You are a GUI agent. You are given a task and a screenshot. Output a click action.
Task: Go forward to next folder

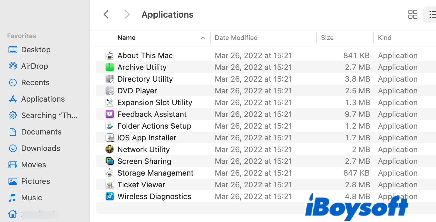(x=127, y=14)
